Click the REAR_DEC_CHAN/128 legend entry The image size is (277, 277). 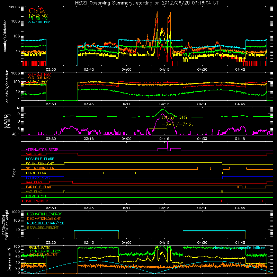[x=46, y=223]
